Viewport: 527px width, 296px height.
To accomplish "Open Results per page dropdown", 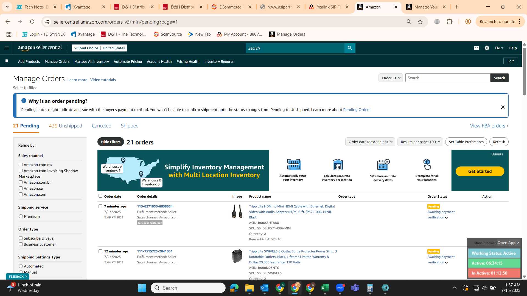I will [x=420, y=142].
